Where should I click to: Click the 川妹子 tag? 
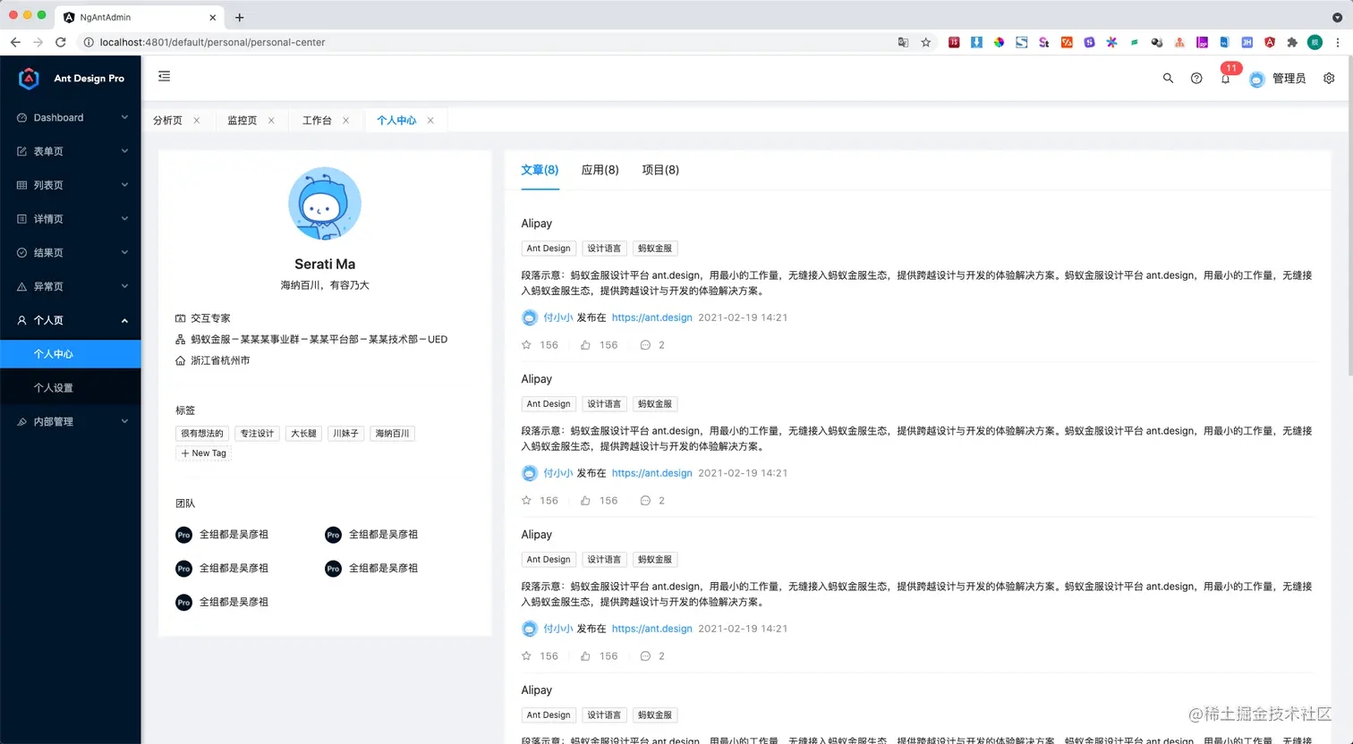point(345,434)
